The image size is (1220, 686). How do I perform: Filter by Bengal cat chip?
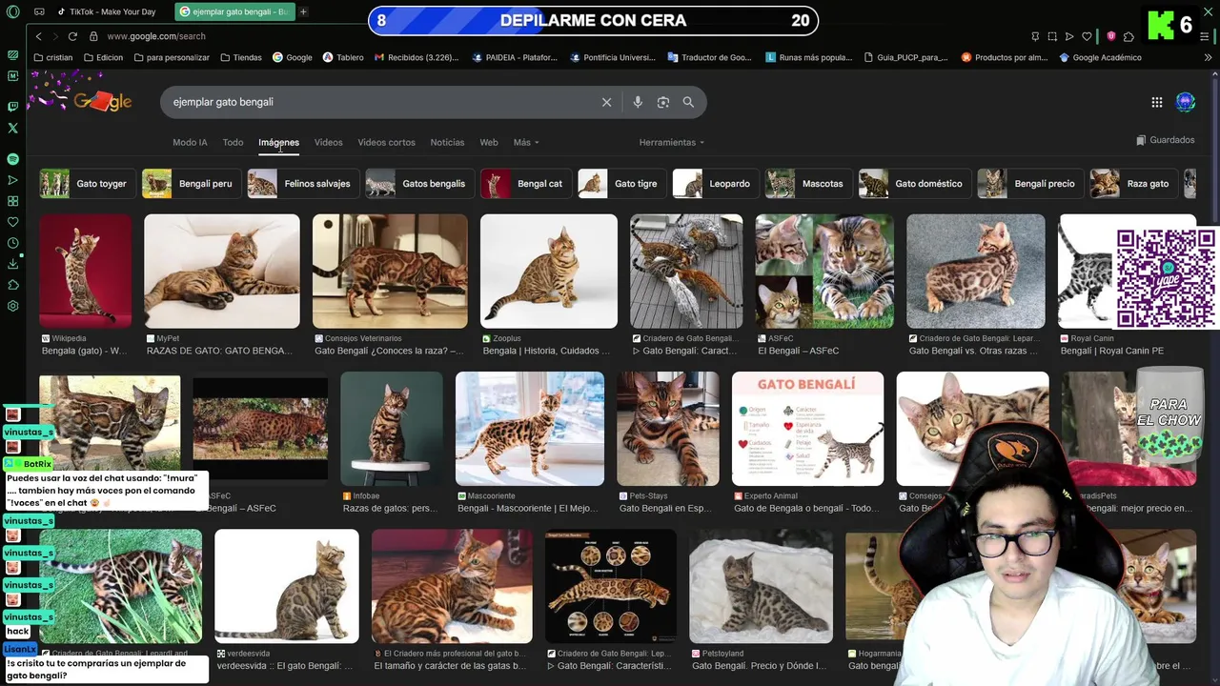[524, 183]
